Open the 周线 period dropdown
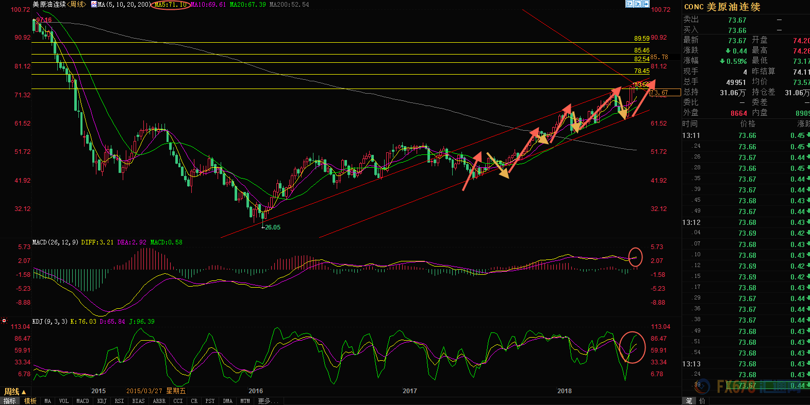 15,392
